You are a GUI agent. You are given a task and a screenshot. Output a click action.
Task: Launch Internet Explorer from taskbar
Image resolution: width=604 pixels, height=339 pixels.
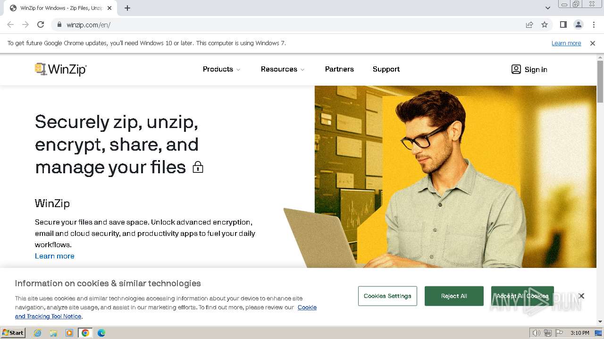[37, 333]
